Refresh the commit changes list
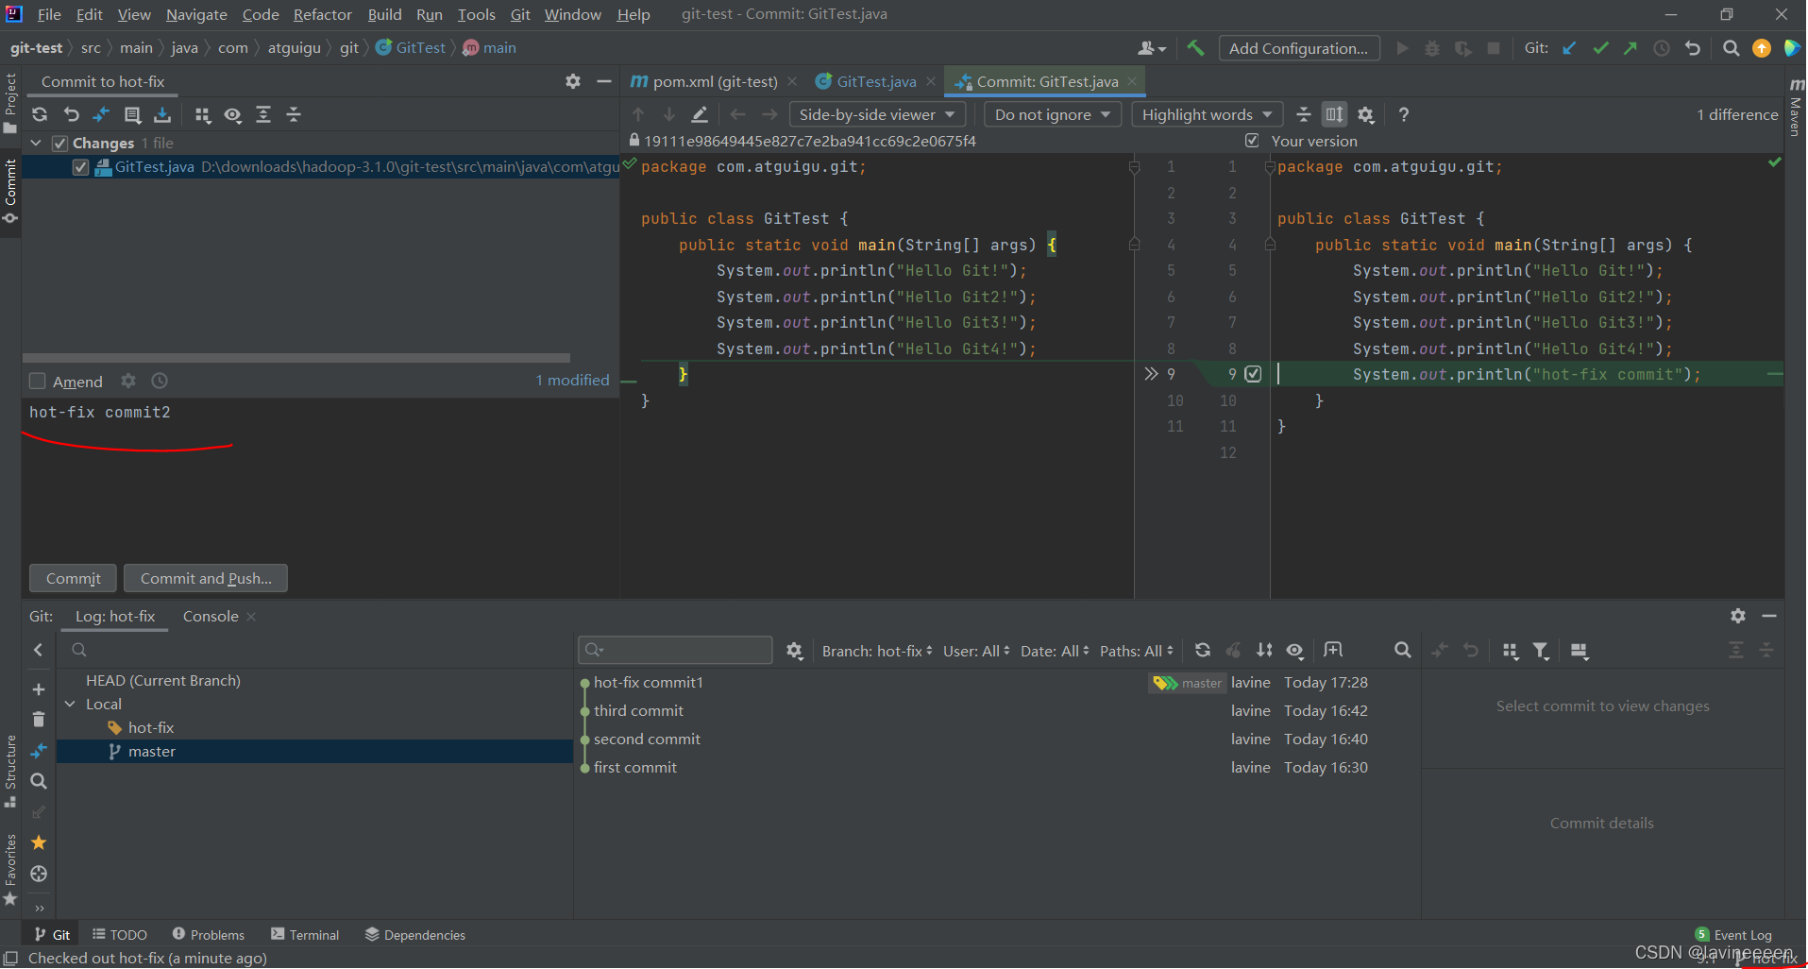Screen dimensions: 1808x969 40,114
